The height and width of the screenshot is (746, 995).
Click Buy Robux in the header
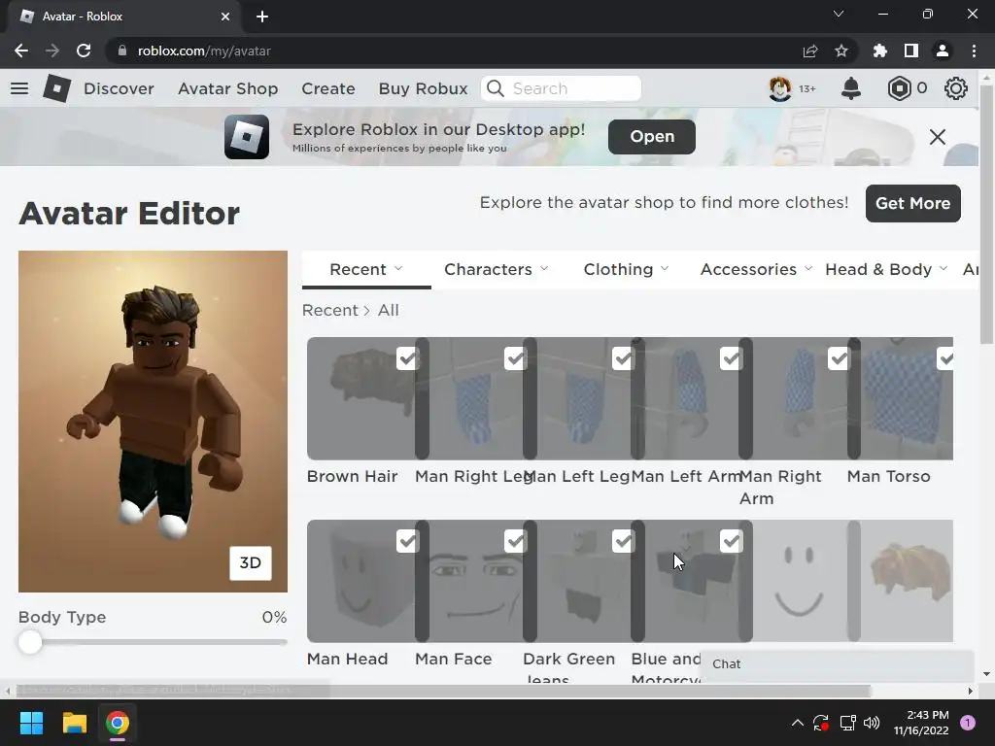click(424, 88)
